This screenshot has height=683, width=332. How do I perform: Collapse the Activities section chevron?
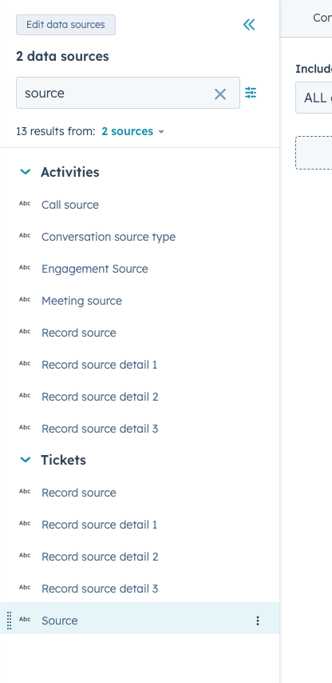26,172
